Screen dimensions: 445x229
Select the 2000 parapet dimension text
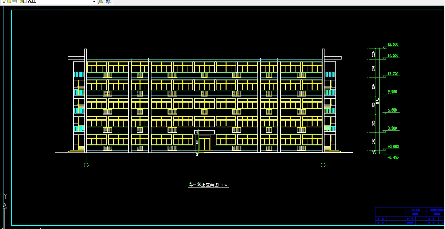coord(373,54)
